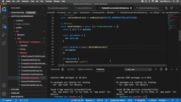Click the editor vertical scrollbar

pyautogui.click(x=180, y=35)
